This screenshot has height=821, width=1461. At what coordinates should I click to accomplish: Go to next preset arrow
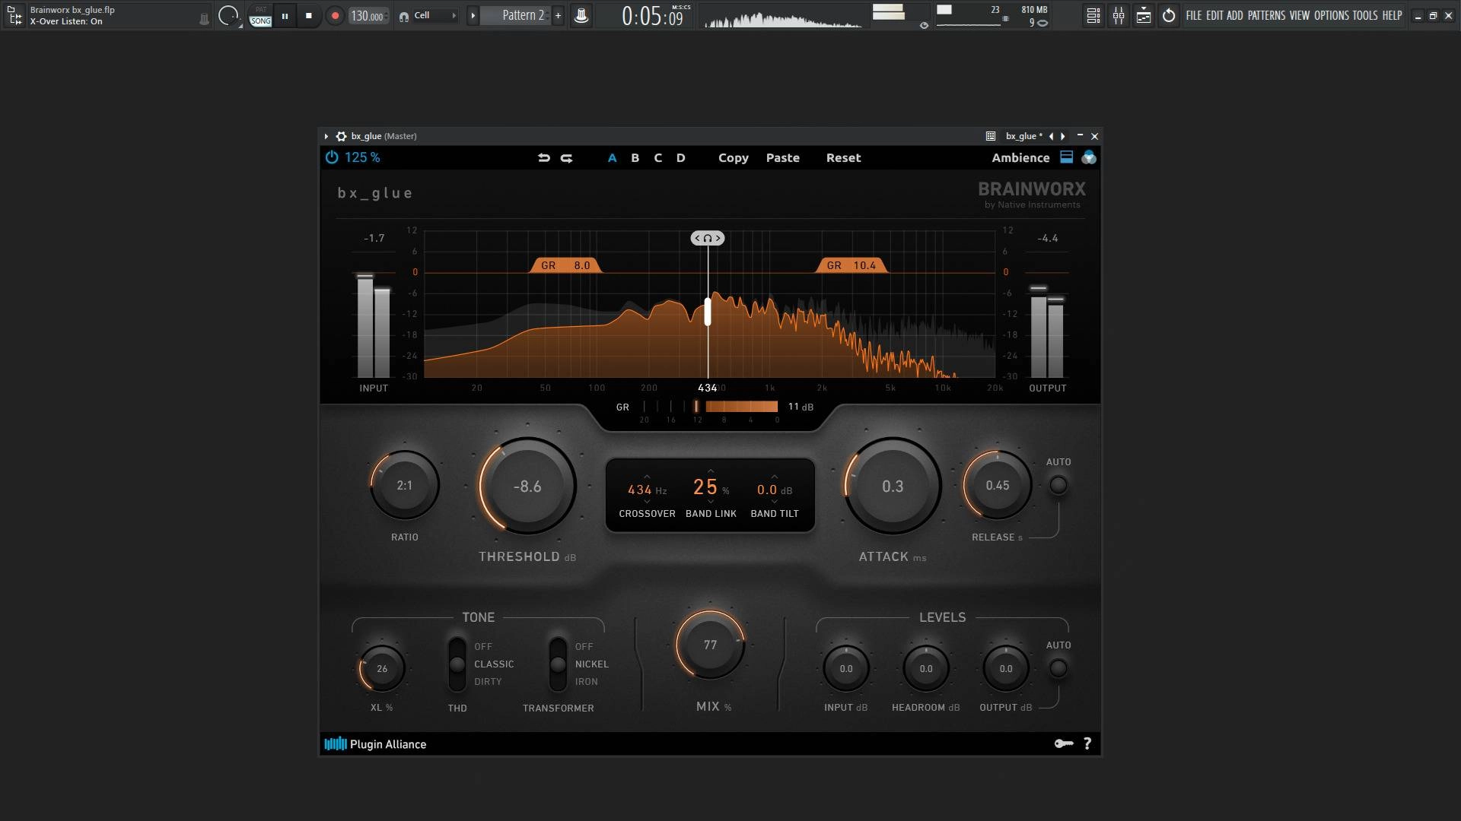[1063, 136]
